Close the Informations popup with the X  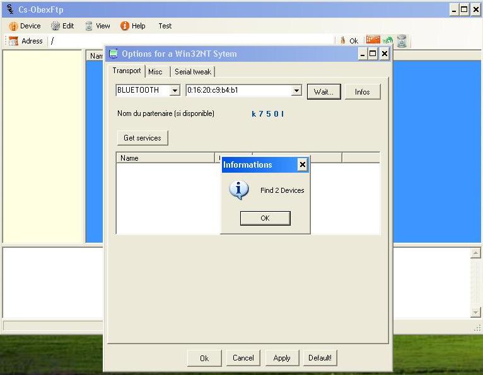click(302, 164)
